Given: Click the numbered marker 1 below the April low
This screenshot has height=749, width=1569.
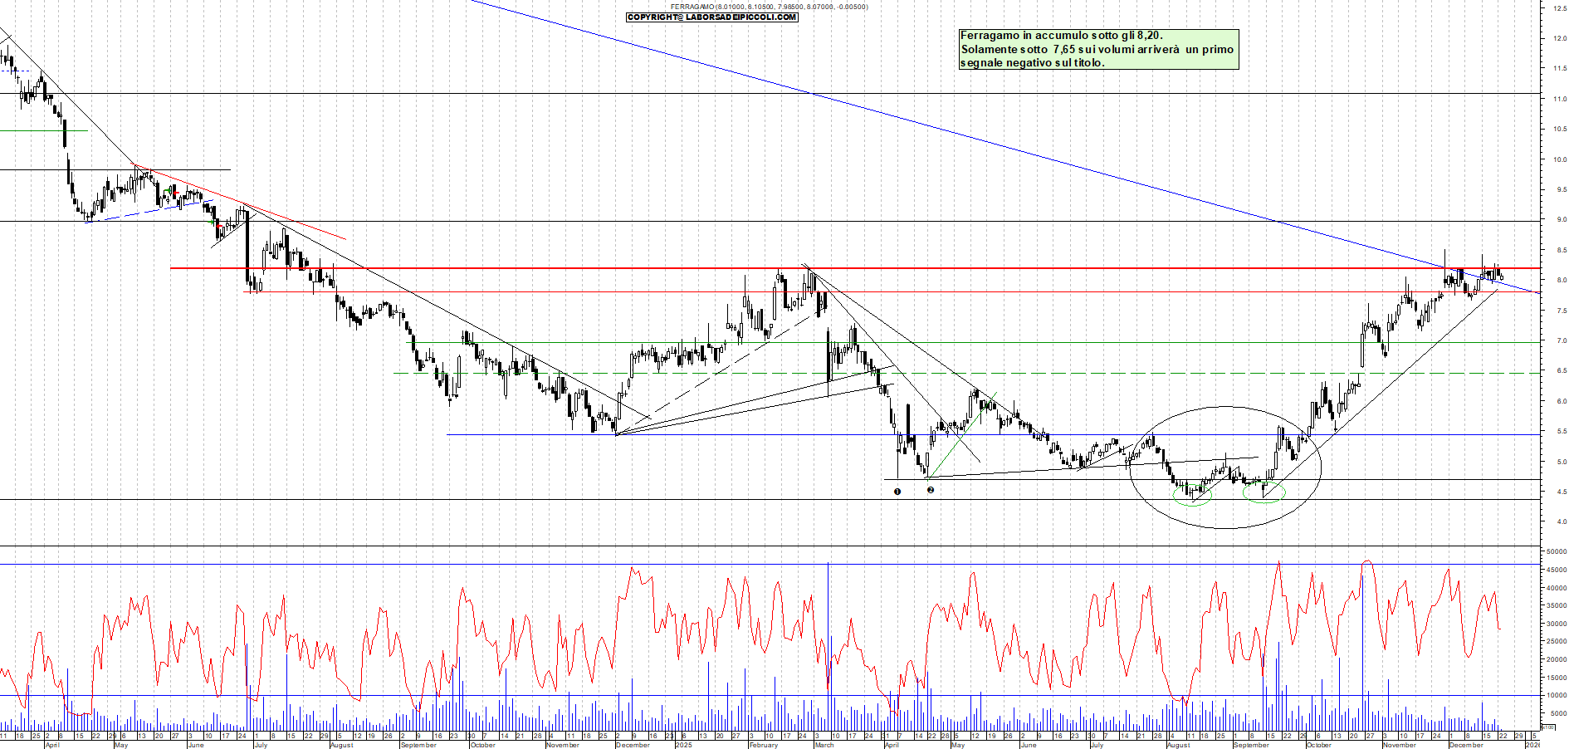Looking at the screenshot, I should pyautogui.click(x=897, y=492).
